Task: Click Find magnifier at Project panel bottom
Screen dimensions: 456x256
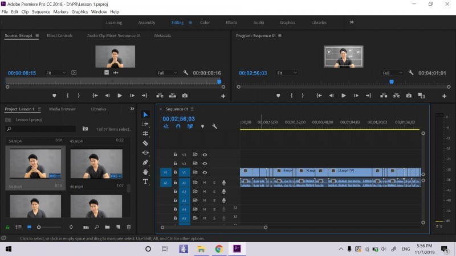Action: 96,227
